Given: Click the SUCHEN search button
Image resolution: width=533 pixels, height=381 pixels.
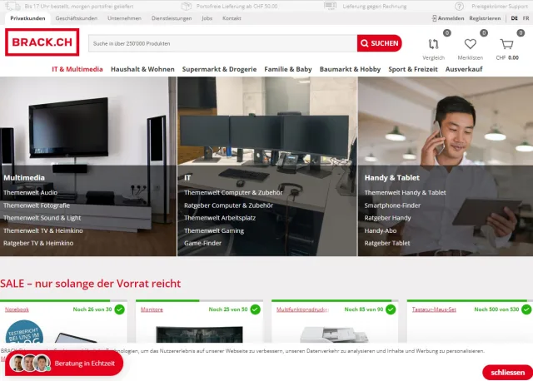Looking at the screenshot, I should tap(380, 43).
